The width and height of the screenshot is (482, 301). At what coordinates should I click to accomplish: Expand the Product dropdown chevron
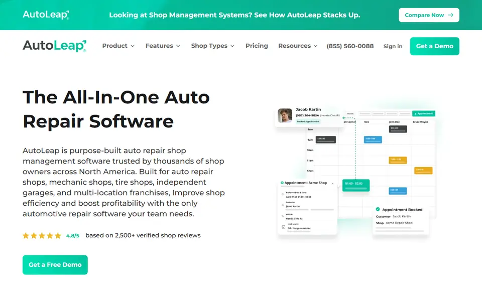(133, 46)
